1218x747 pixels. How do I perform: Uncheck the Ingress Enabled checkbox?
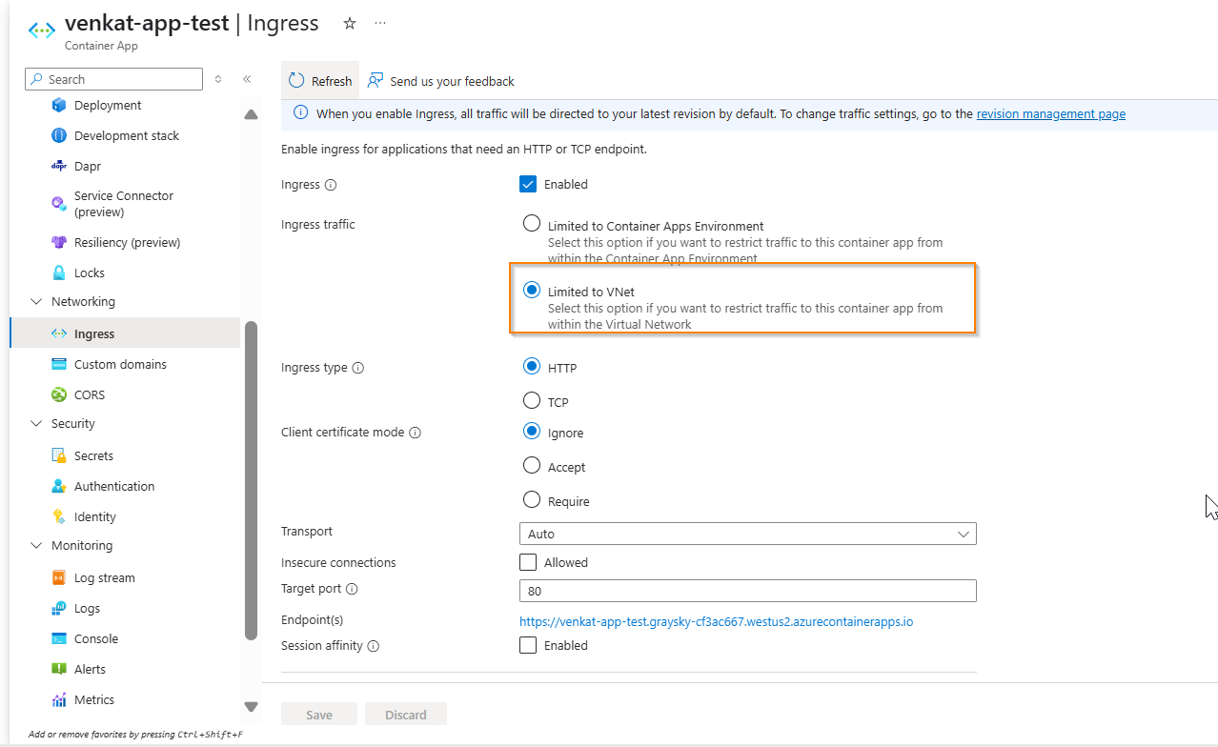(528, 184)
